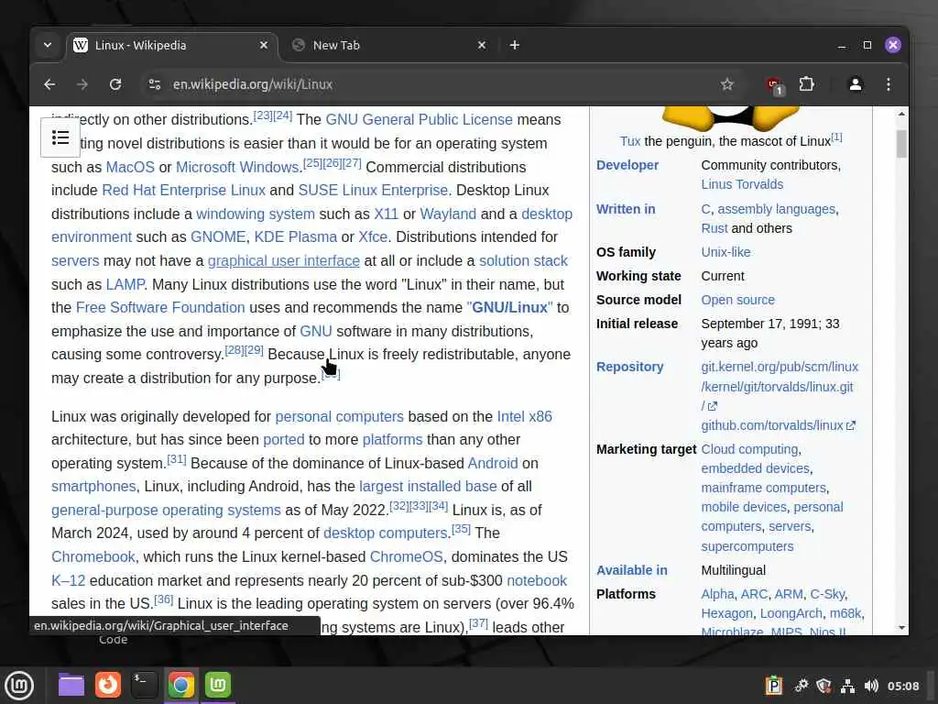Viewport: 938px width, 704px height.
Task: Click the browser back arrow
Action: 49,84
